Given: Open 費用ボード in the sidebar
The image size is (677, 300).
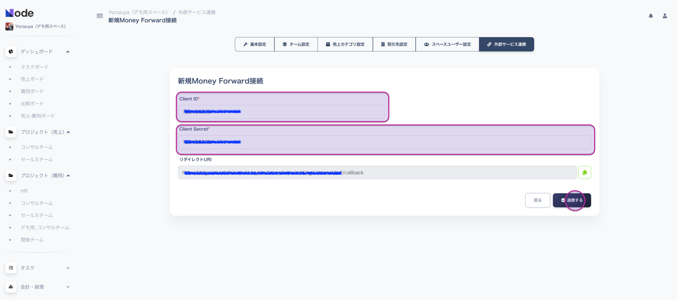Looking at the screenshot, I should point(32,91).
